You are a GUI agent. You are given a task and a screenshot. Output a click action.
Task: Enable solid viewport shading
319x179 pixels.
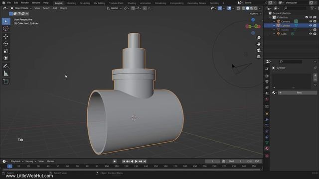pyautogui.click(x=247, y=8)
